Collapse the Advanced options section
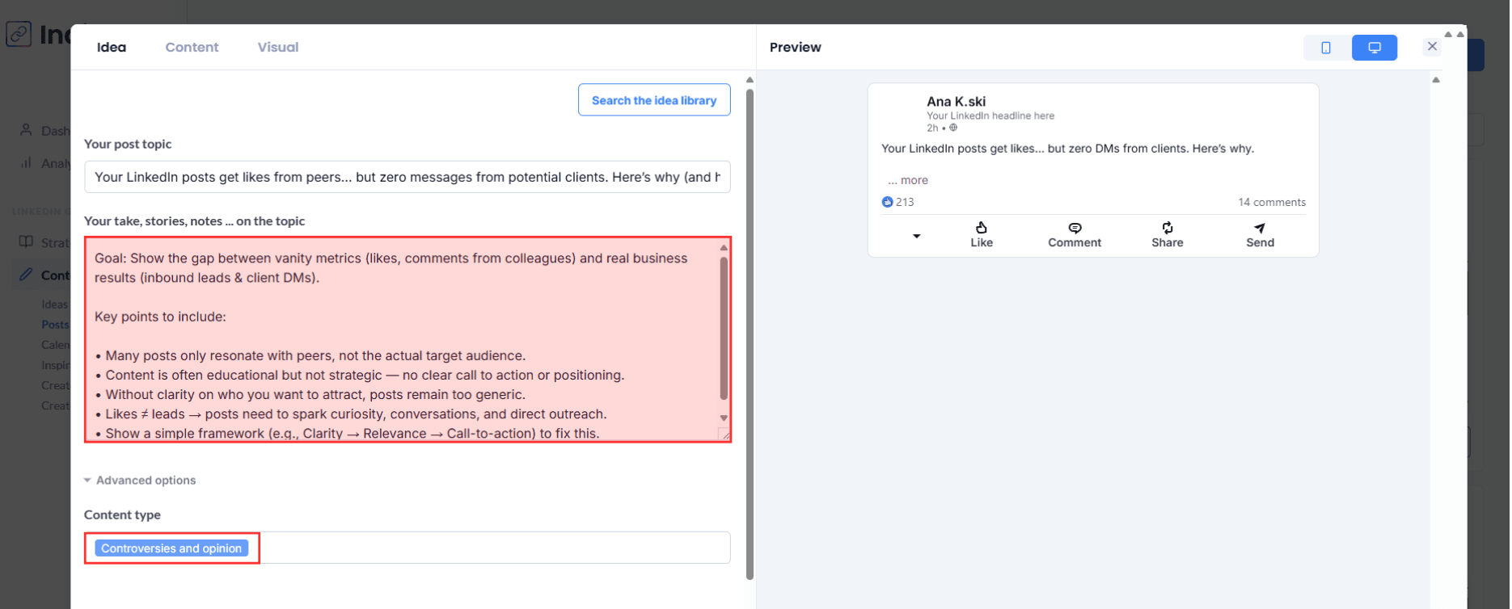Image resolution: width=1512 pixels, height=609 pixels. pos(88,481)
